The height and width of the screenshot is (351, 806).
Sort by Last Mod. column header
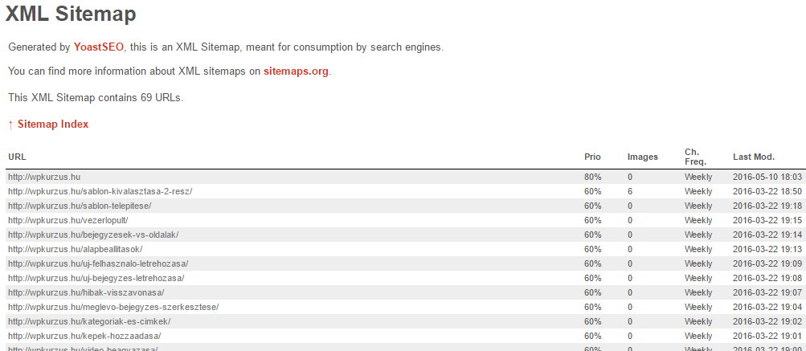point(753,157)
